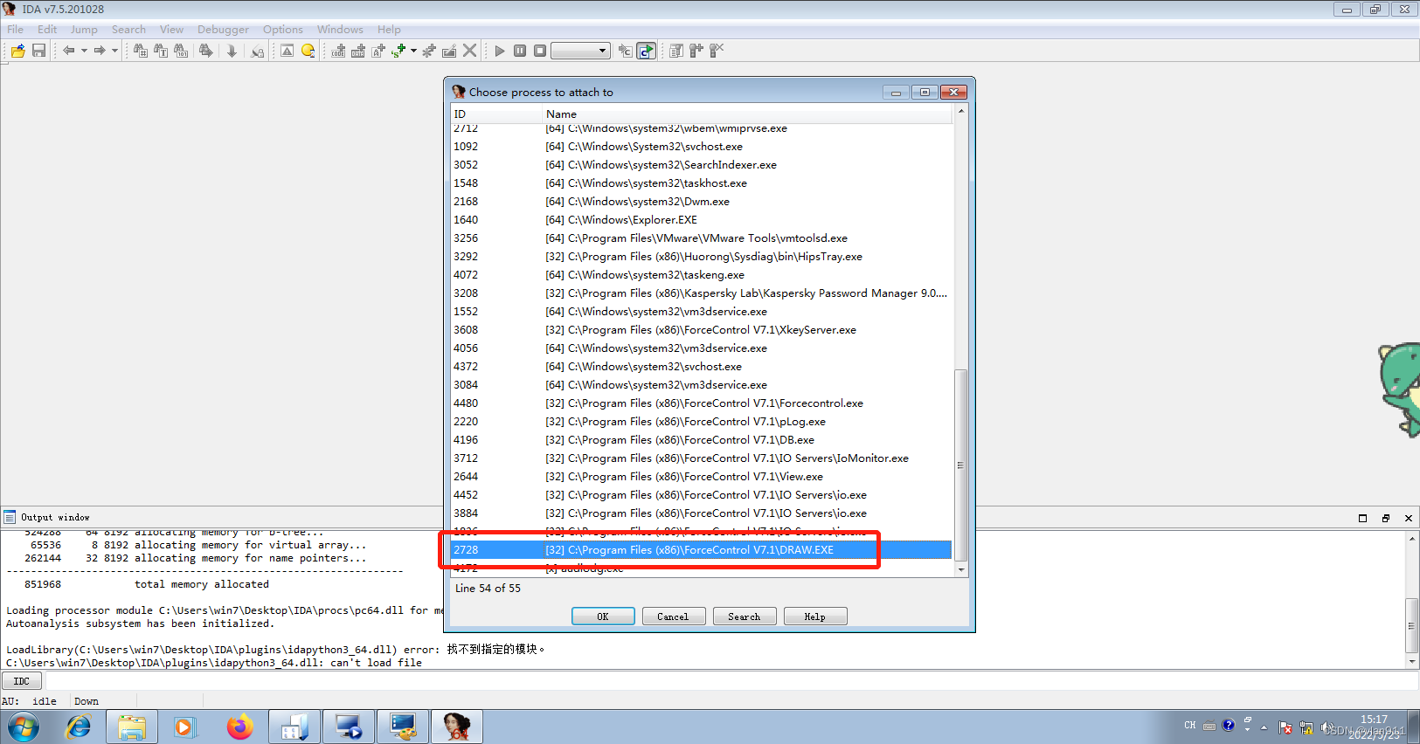Click the command input field beside IDC
The height and width of the screenshot is (744, 1420).
pos(732,681)
